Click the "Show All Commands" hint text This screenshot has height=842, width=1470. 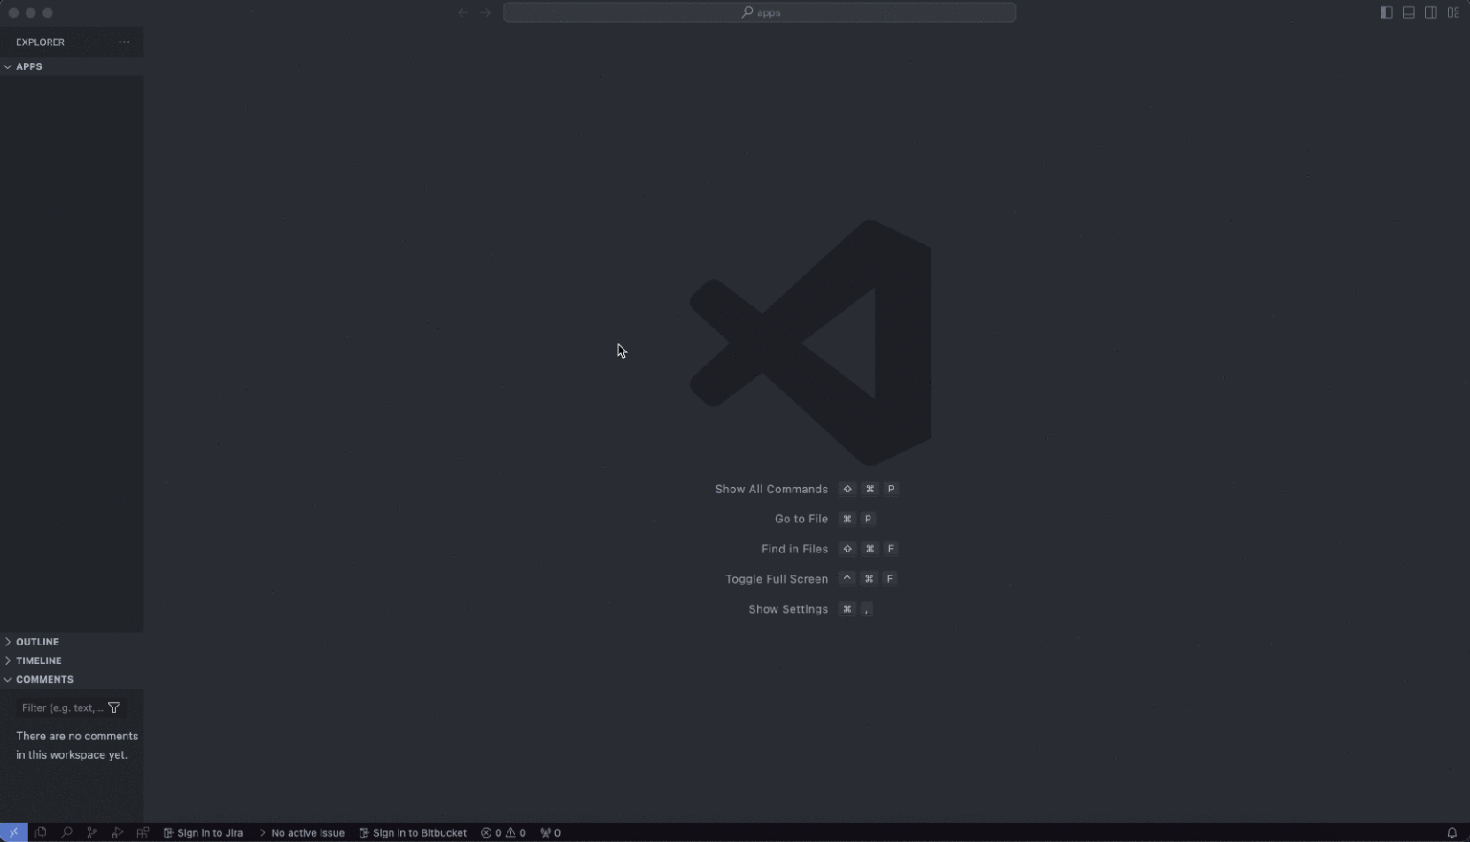coord(771,489)
